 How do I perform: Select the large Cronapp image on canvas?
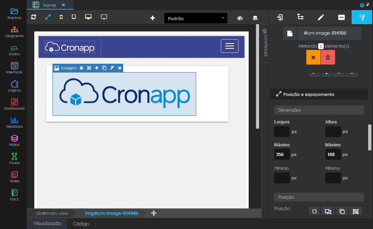(124, 94)
